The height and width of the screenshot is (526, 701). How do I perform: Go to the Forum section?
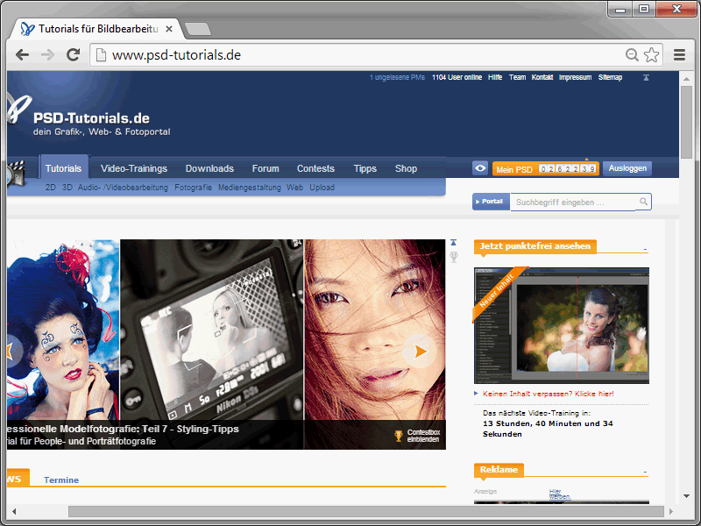[x=266, y=168]
